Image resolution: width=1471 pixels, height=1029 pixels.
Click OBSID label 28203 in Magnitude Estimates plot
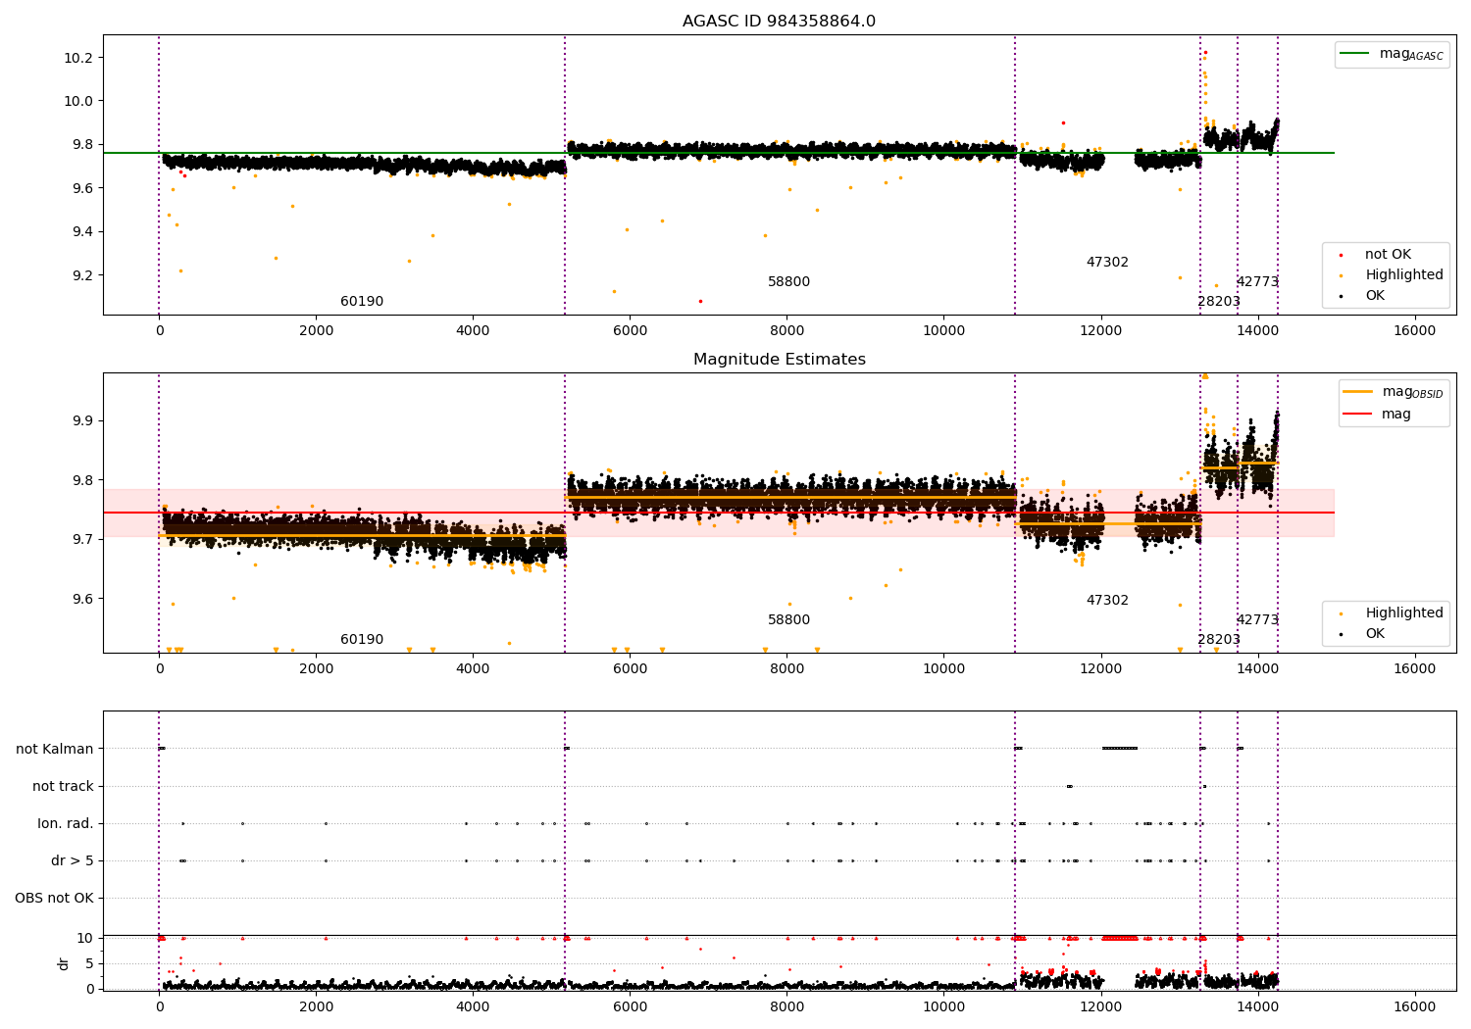1219,640
